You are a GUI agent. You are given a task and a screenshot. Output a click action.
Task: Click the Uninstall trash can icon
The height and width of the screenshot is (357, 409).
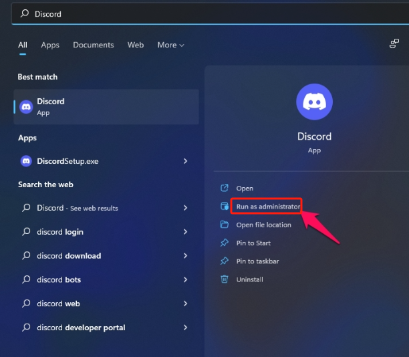click(225, 279)
